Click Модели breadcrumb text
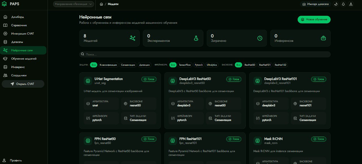This screenshot has width=362, height=164. pyautogui.click(x=113, y=4)
